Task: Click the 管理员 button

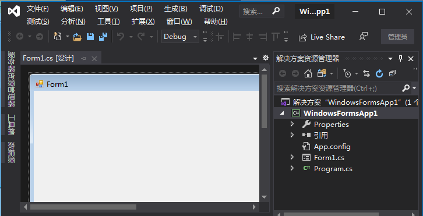Action: (x=397, y=37)
